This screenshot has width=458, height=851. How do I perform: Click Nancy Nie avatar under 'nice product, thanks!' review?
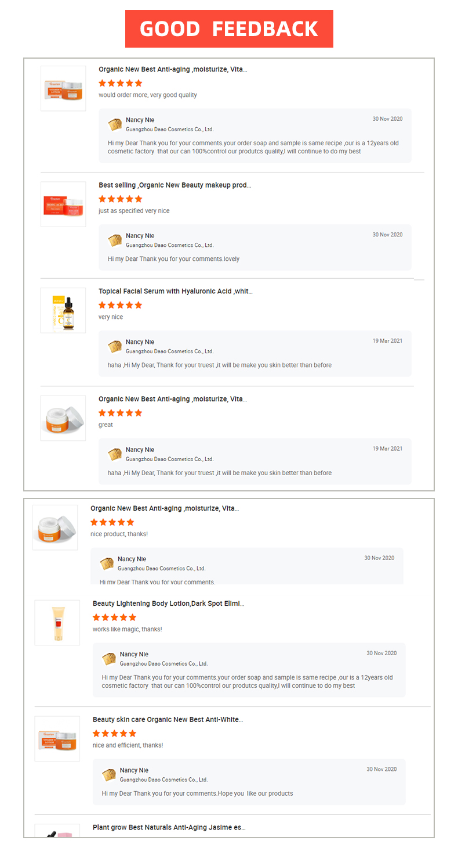click(107, 563)
